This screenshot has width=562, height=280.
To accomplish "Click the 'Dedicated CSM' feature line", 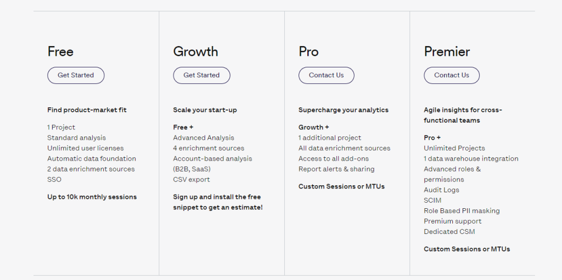I will [449, 232].
